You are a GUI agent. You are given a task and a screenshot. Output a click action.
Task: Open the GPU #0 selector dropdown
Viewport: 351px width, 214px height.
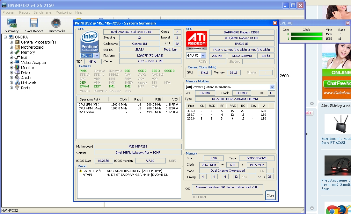[203, 56]
